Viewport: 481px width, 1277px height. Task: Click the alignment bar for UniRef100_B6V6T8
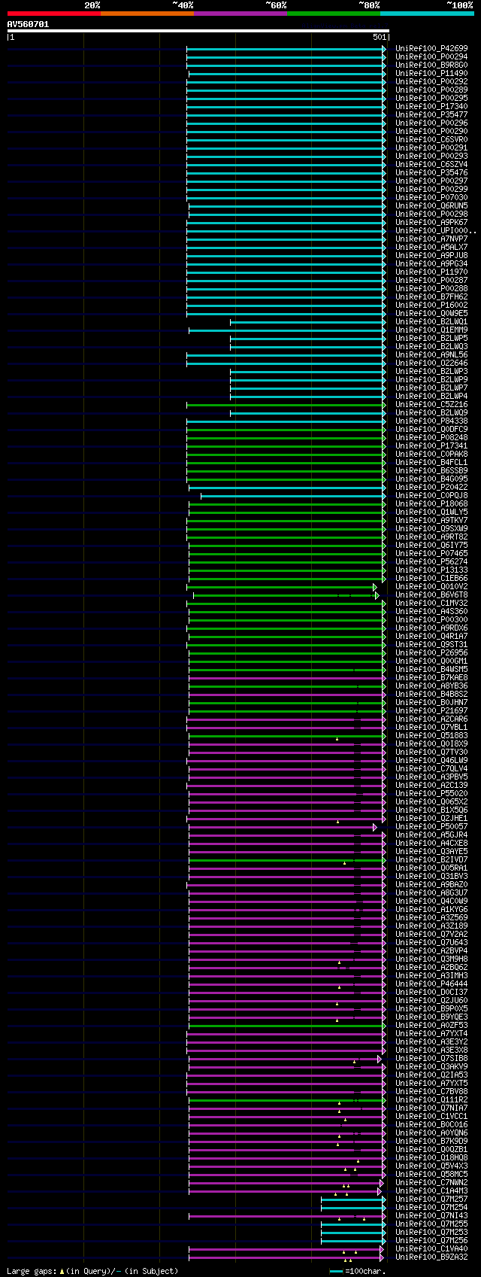pos(286,595)
